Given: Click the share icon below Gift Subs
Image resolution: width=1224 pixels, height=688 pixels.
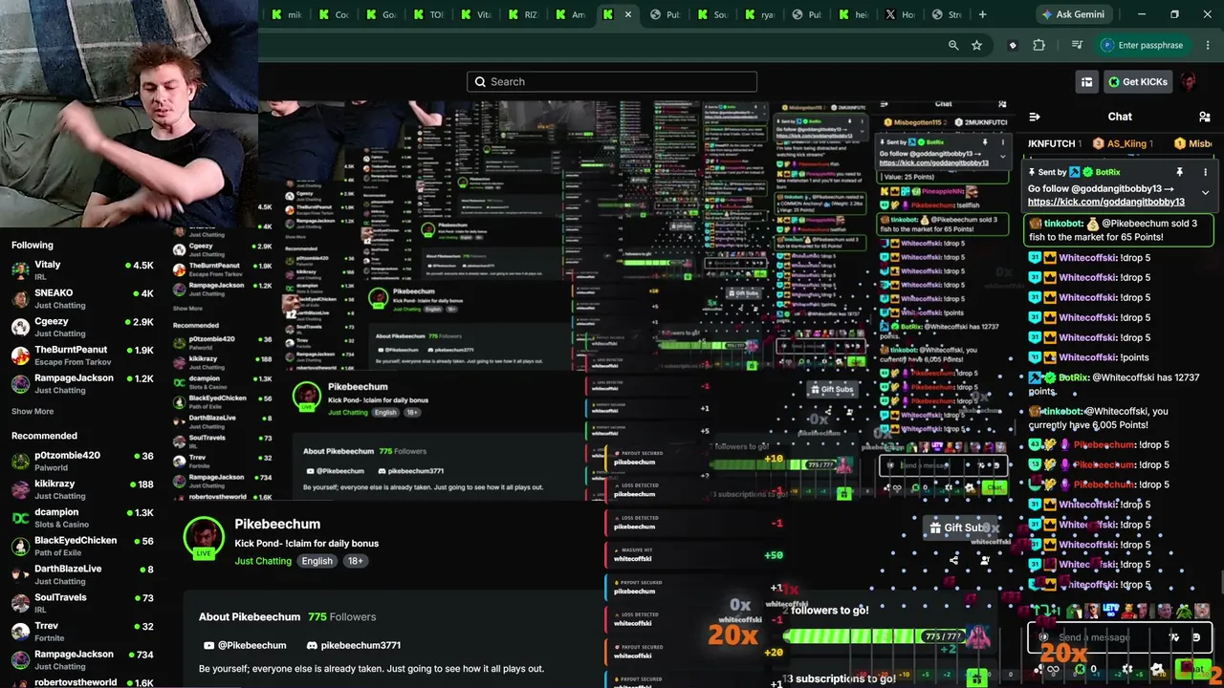Looking at the screenshot, I should (x=953, y=560).
